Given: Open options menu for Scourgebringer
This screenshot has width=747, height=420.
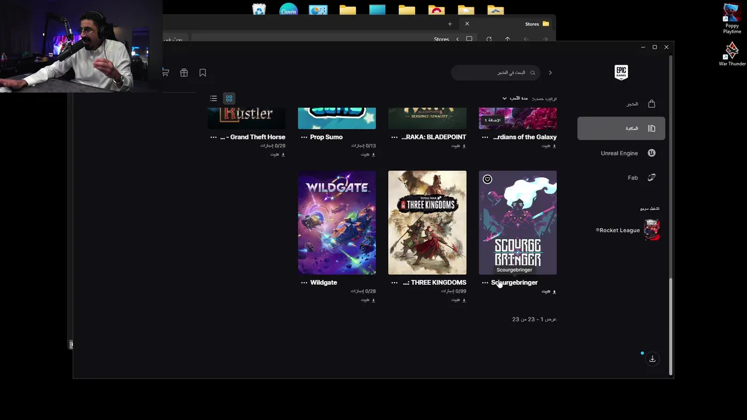Looking at the screenshot, I should [x=485, y=282].
